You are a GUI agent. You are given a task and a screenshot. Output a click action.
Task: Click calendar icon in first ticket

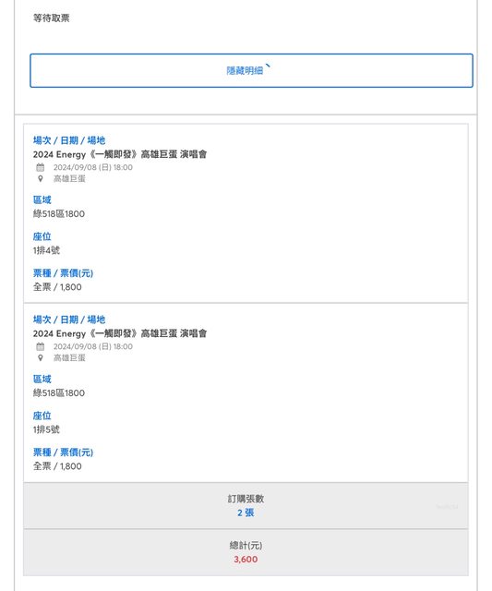click(x=41, y=167)
